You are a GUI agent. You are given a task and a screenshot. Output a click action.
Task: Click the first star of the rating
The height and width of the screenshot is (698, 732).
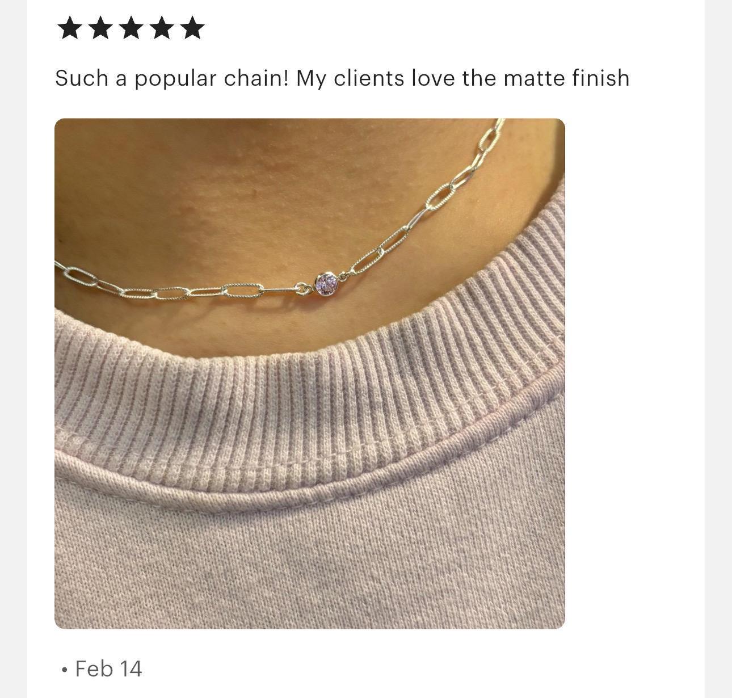click(70, 28)
